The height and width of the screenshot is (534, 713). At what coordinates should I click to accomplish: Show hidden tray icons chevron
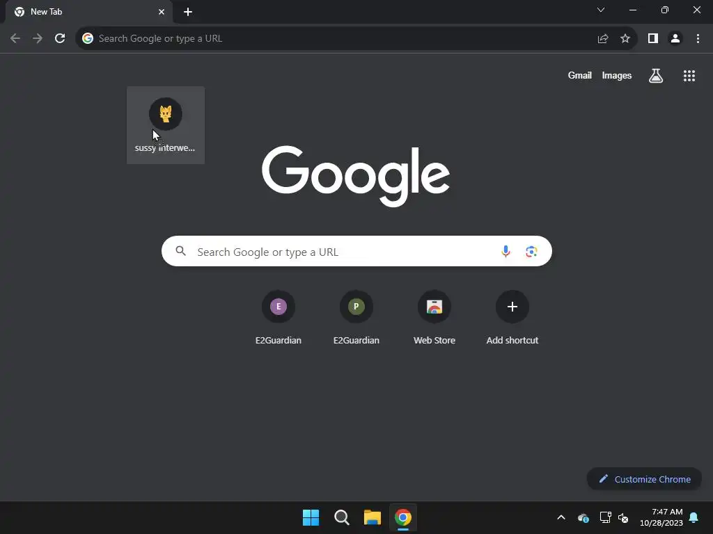[561, 517]
